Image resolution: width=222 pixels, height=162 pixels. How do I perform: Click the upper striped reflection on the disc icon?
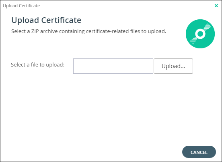click(207, 27)
